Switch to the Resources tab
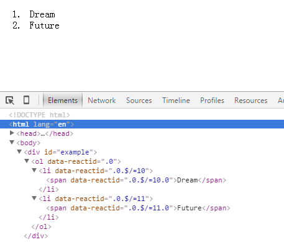The image size is (284, 242). (251, 101)
